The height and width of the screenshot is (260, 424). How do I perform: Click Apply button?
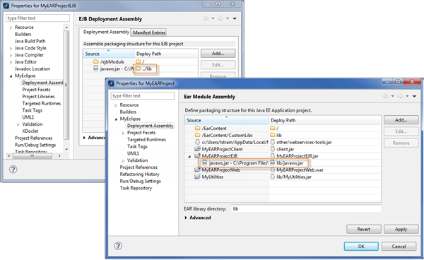(401, 229)
